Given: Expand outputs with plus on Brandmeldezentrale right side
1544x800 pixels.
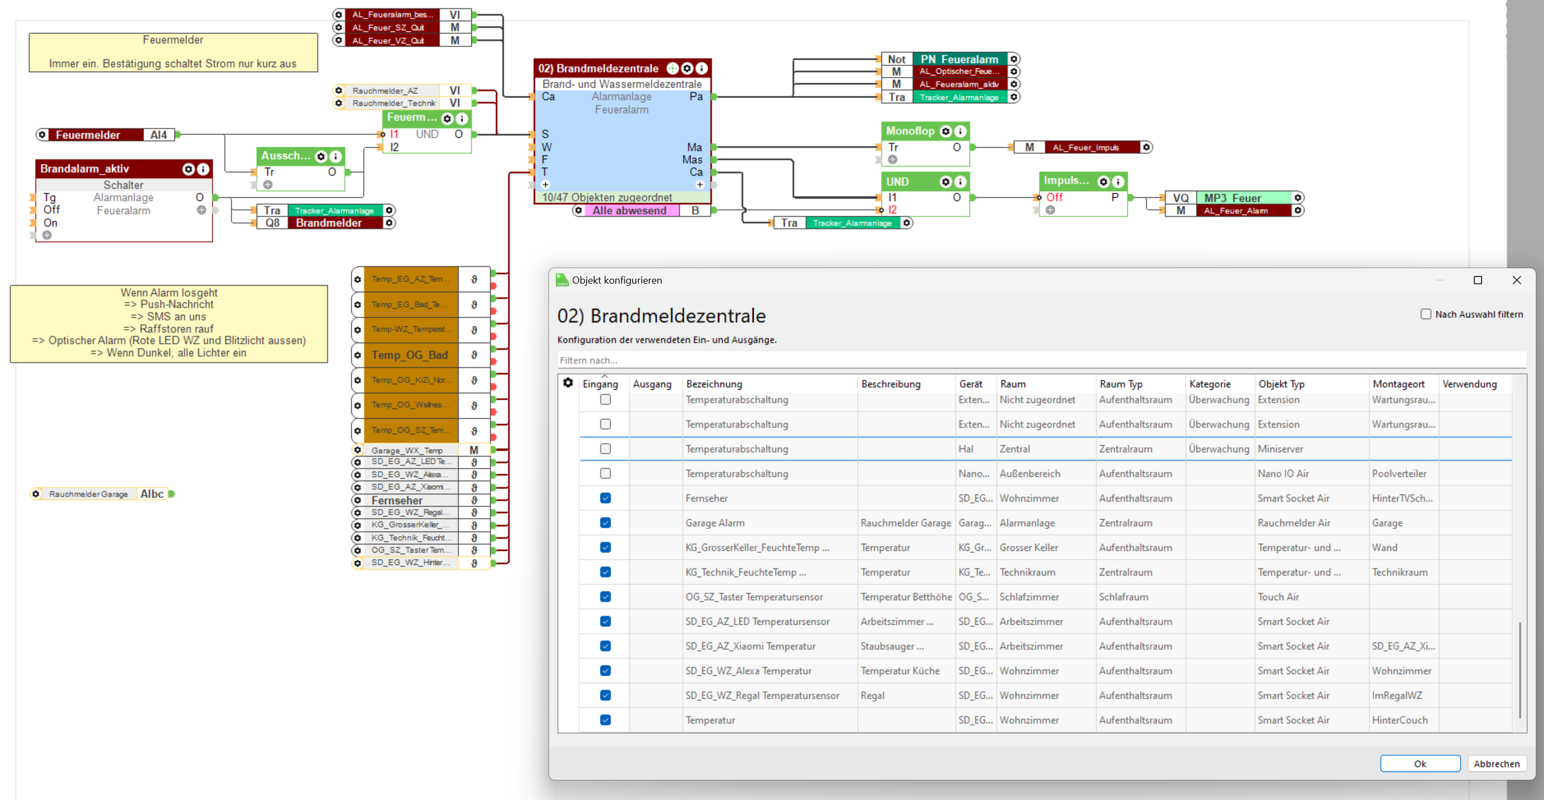Looking at the screenshot, I should 699,185.
